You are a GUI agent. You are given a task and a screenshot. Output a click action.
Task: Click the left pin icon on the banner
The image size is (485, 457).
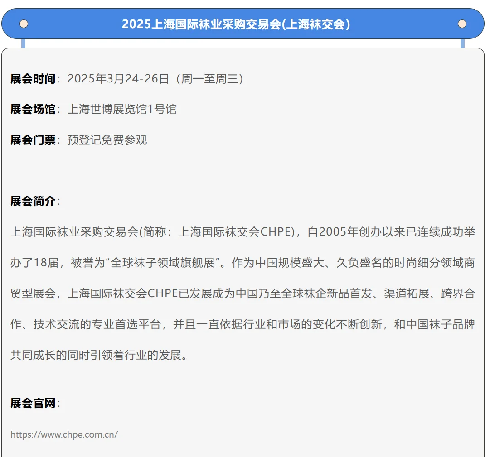pos(23,24)
